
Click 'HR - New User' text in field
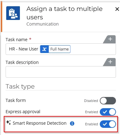tap(24, 49)
